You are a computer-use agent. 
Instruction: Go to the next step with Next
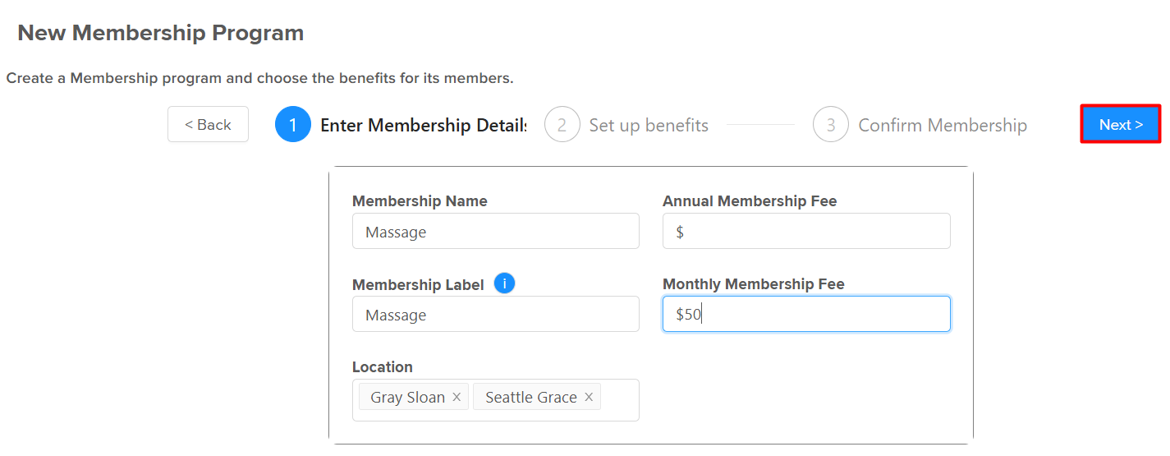point(1121,125)
